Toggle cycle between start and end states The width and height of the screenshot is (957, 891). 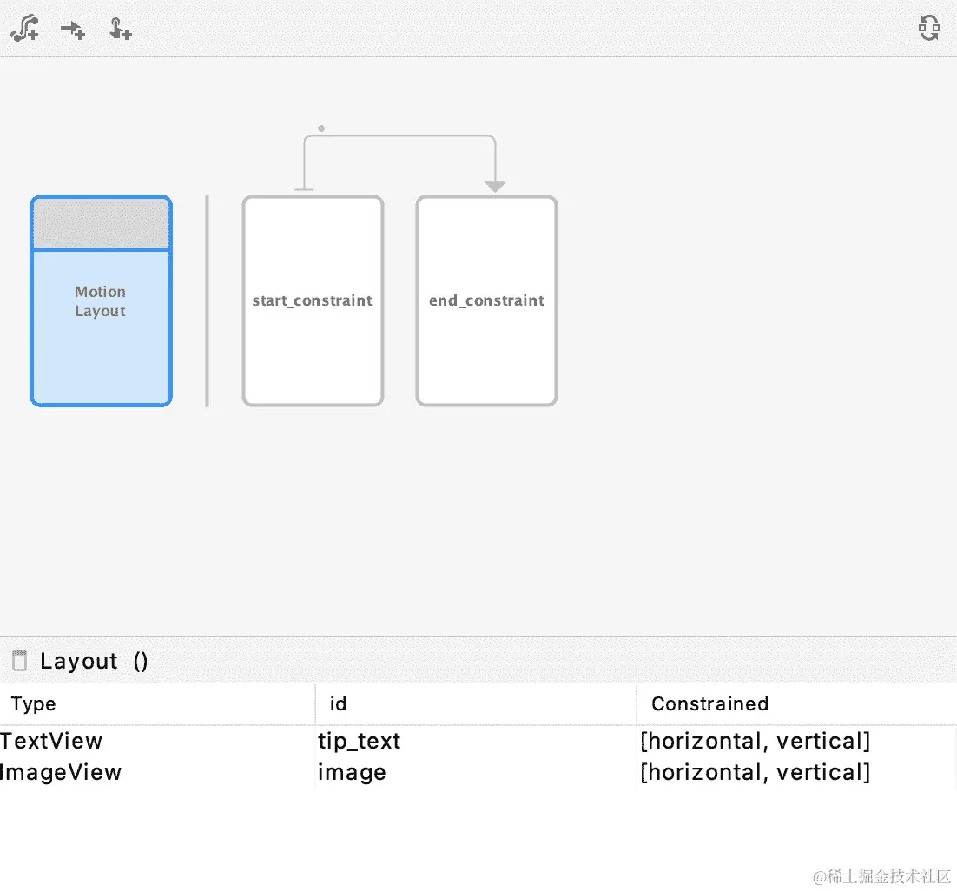[928, 28]
